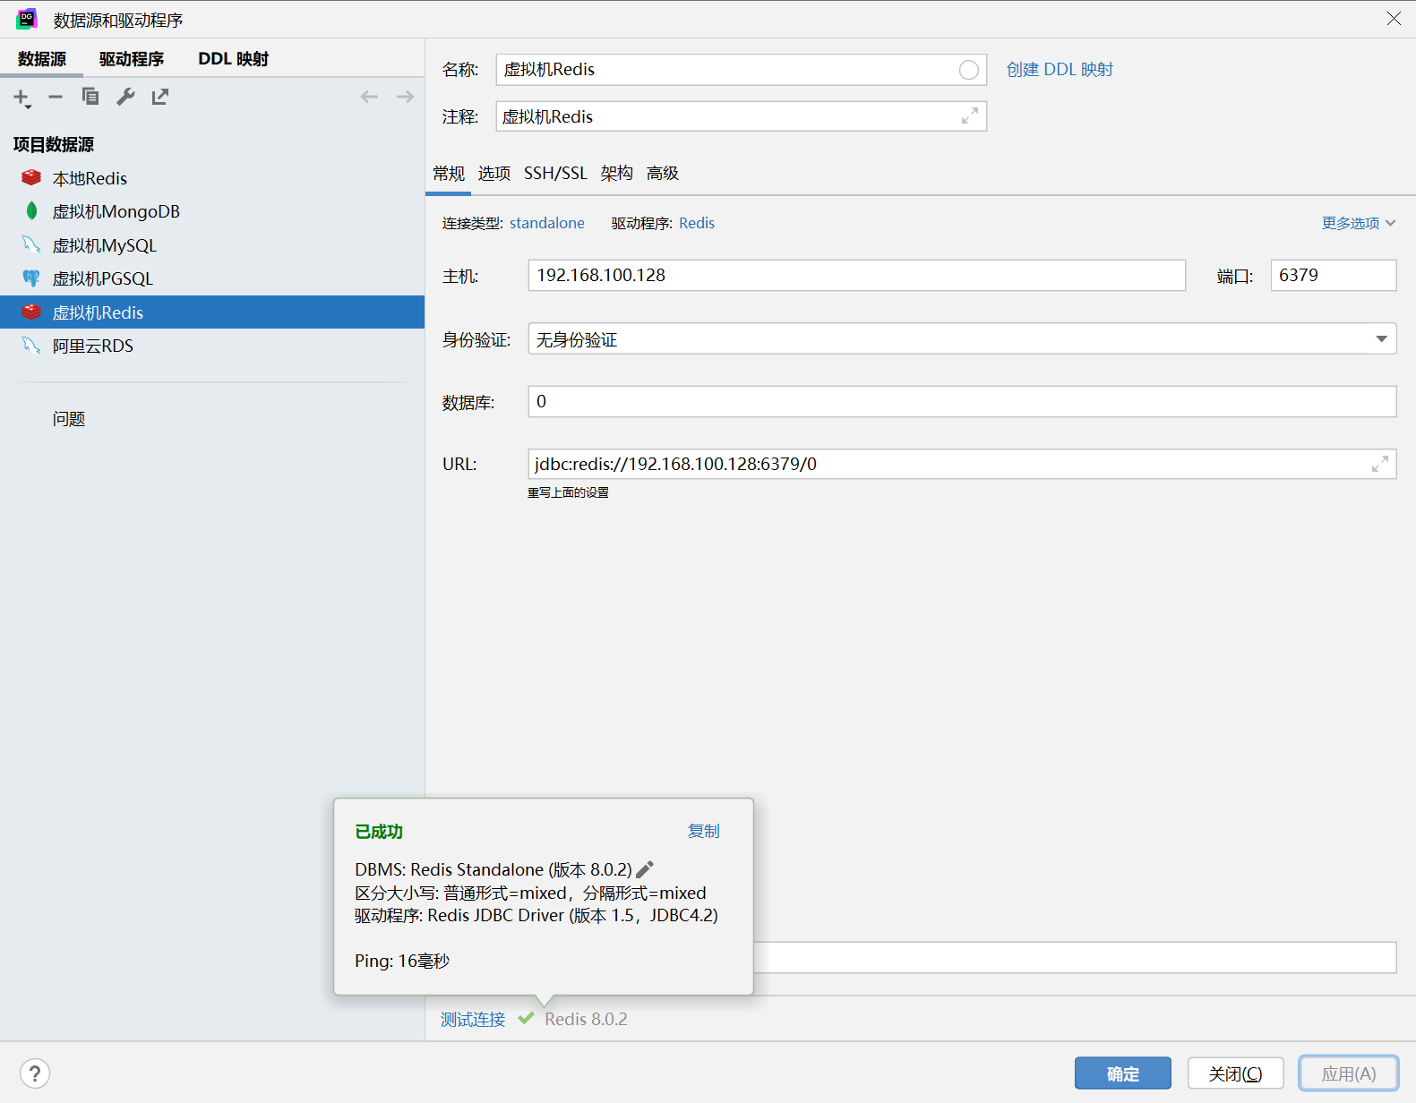Click Redis 8.0.2 status text
1416x1103 pixels.
586,1020
